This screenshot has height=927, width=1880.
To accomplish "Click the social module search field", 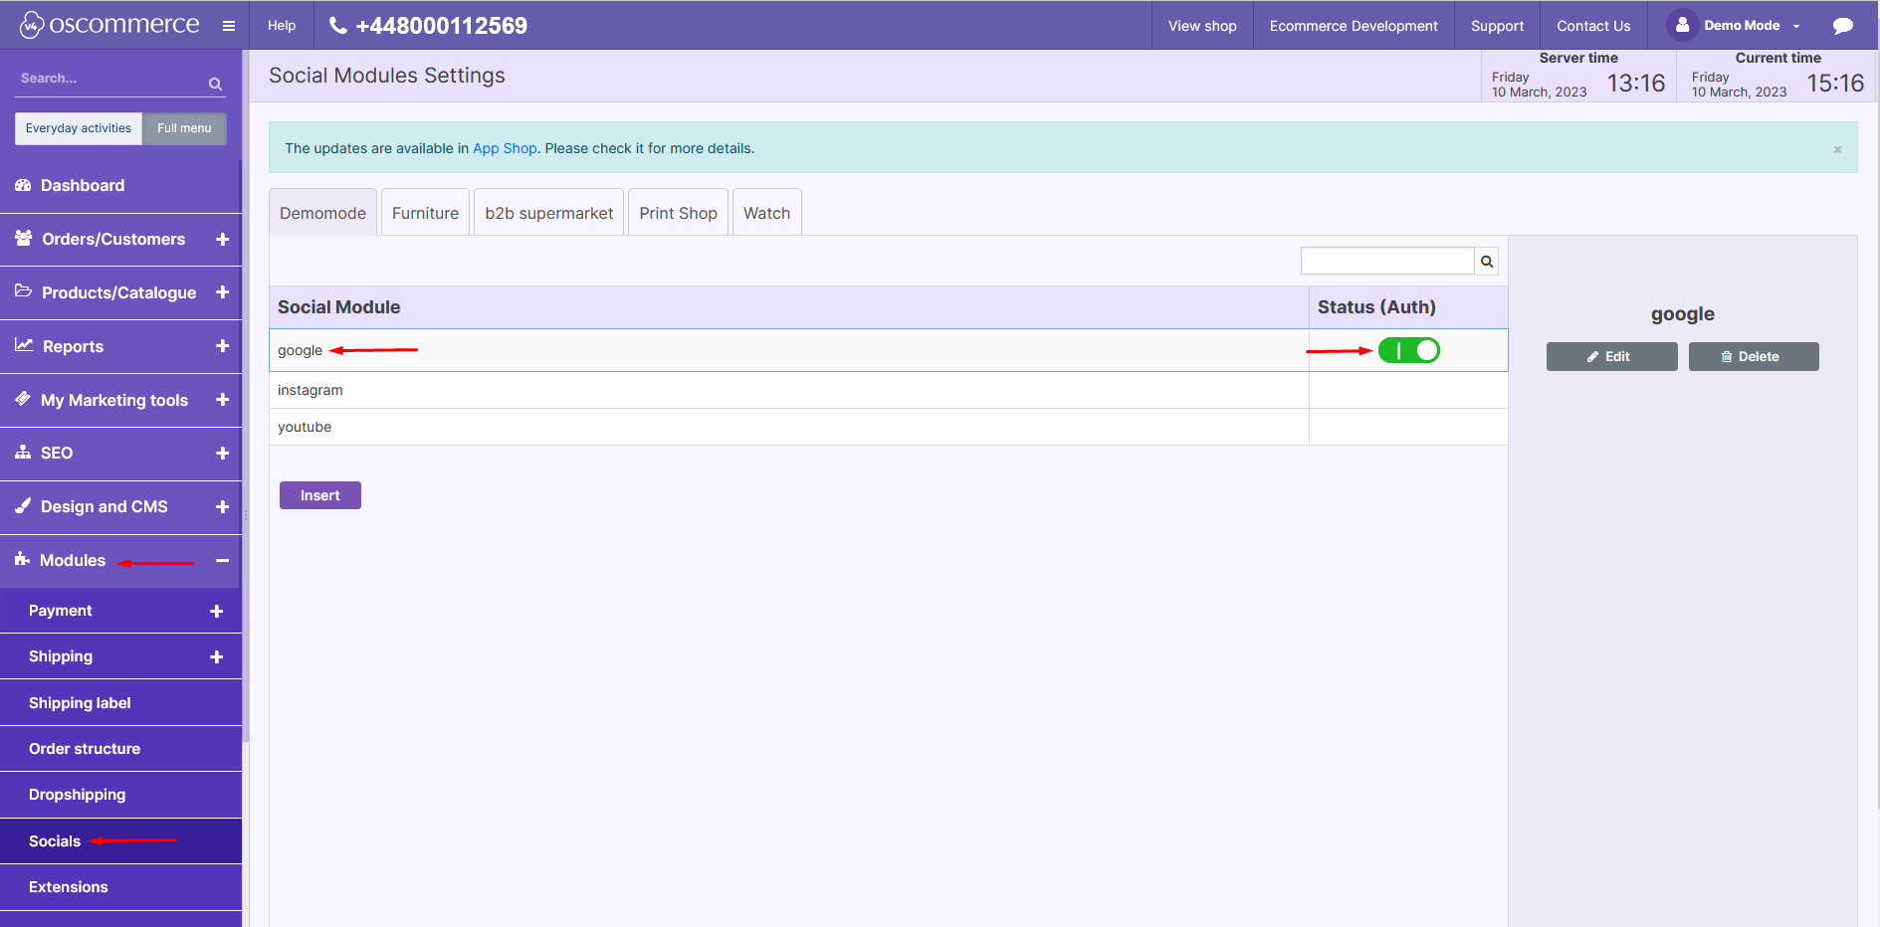I will (x=1386, y=261).
